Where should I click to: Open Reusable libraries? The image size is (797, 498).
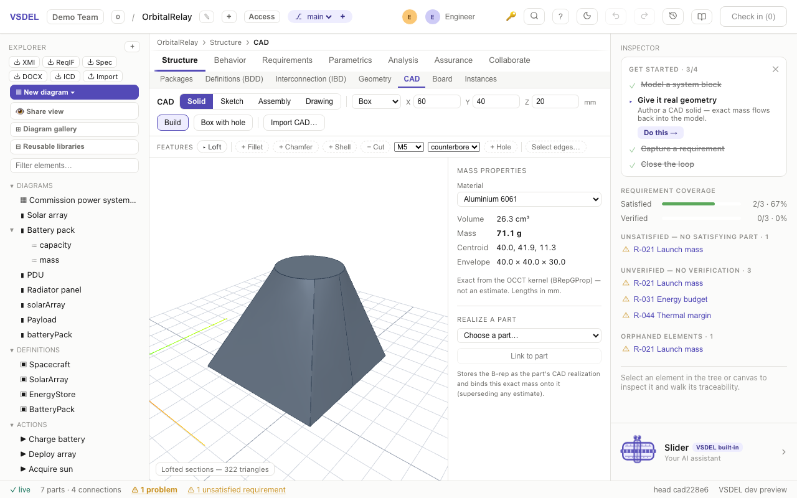coord(74,146)
